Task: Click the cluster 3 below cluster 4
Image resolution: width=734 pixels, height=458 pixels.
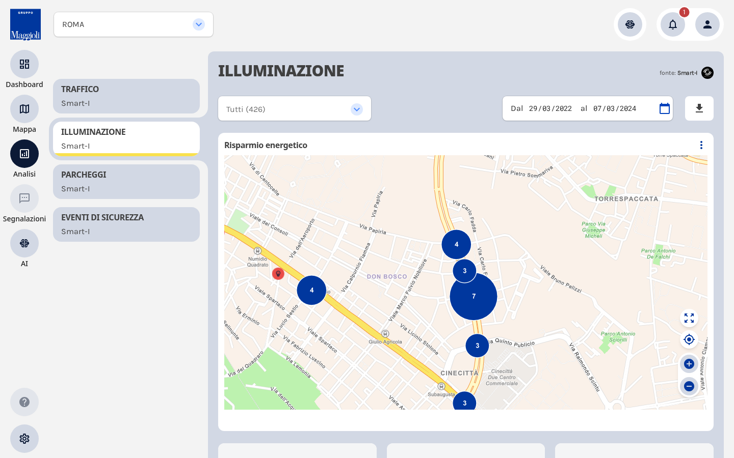Action: [x=464, y=271]
